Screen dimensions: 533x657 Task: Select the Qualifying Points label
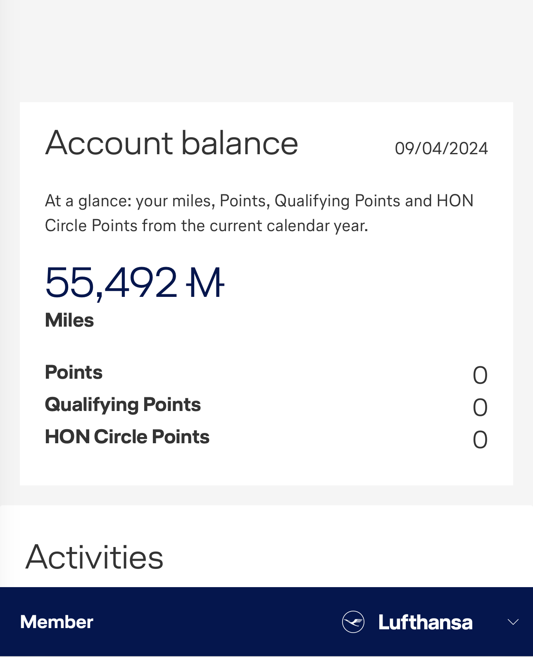(x=123, y=405)
